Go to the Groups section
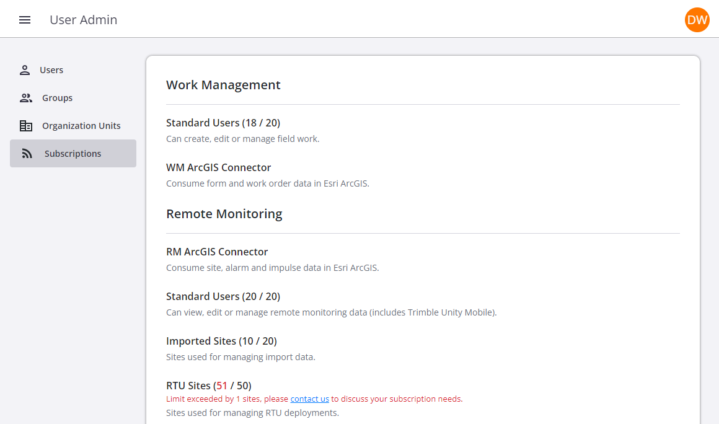Screen dimensions: 719x424 (x=57, y=98)
